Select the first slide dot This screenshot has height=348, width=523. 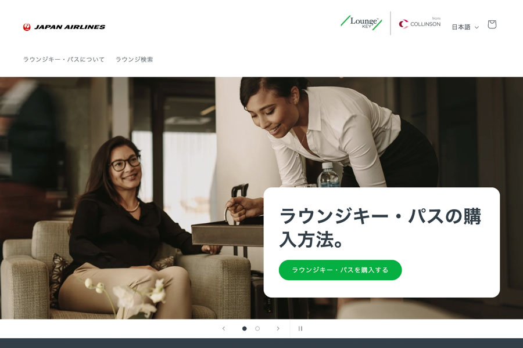(245, 328)
